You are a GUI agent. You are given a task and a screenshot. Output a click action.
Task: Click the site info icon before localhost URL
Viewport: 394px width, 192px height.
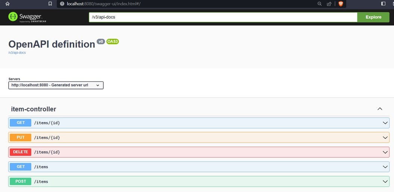pos(62,4)
